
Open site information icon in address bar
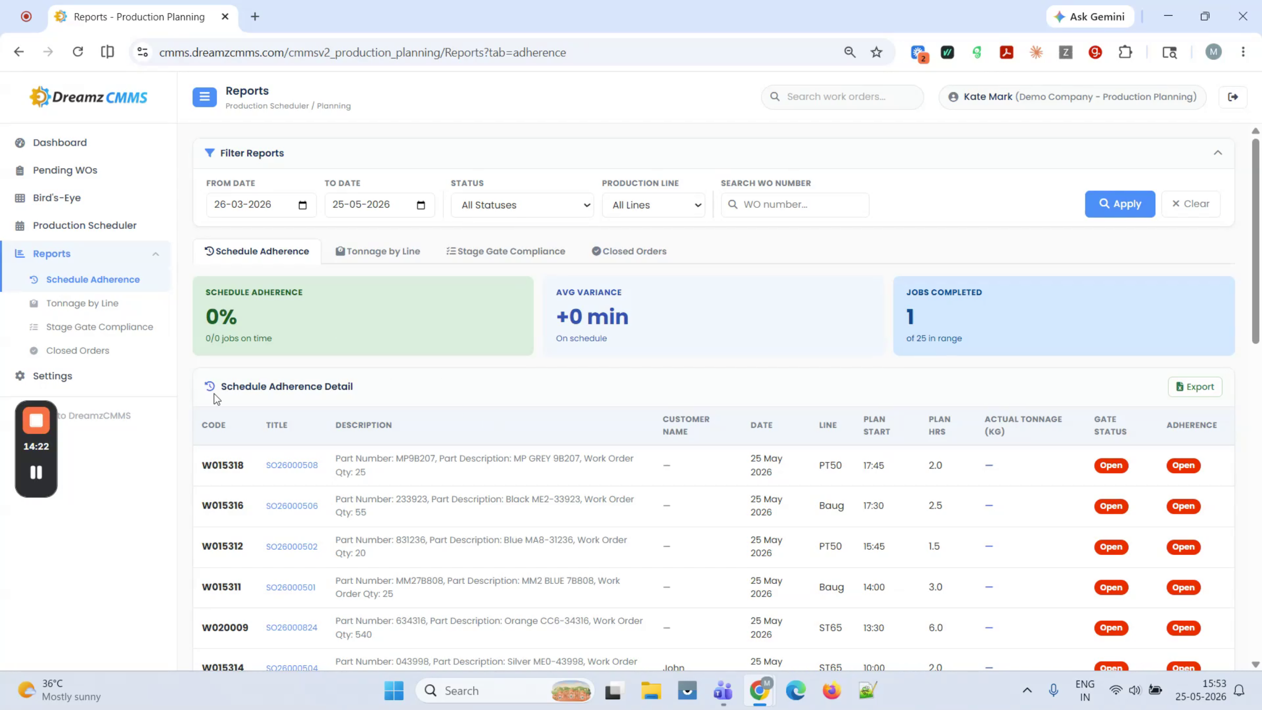pyautogui.click(x=143, y=52)
